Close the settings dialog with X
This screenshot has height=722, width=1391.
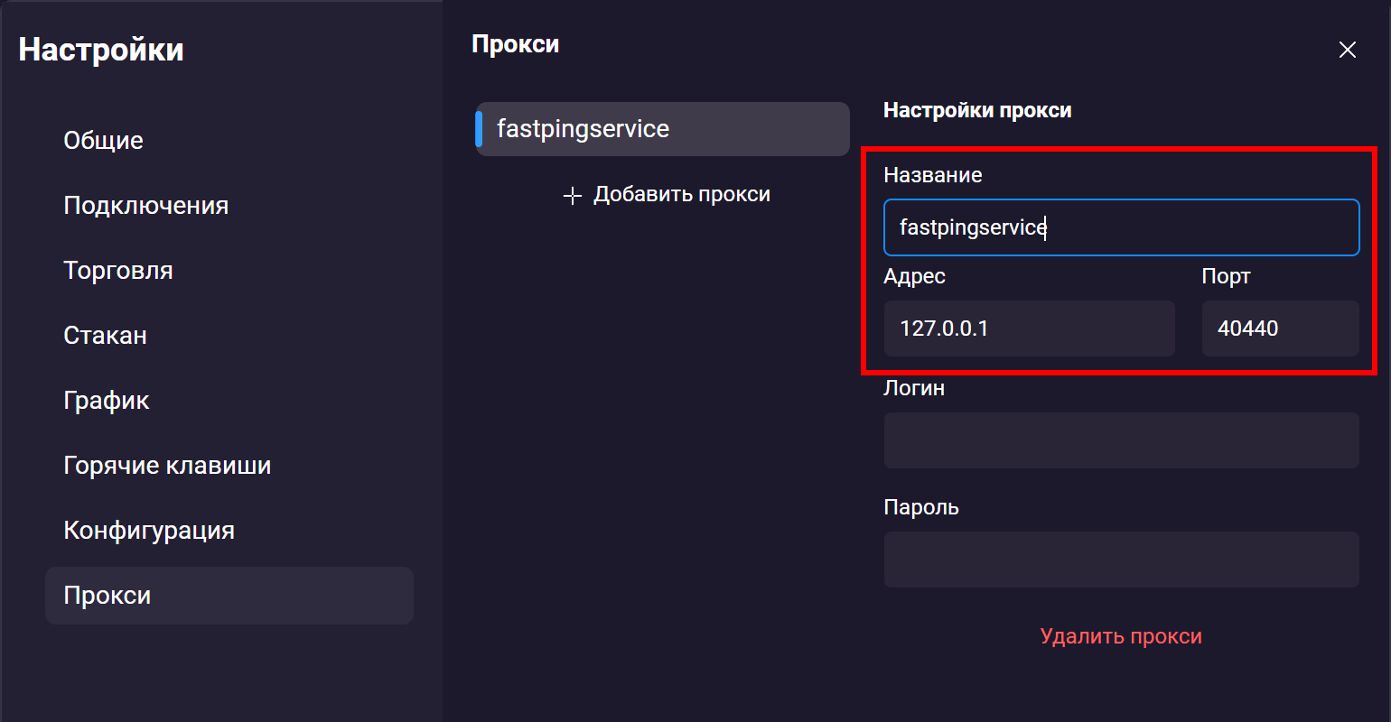(1347, 50)
